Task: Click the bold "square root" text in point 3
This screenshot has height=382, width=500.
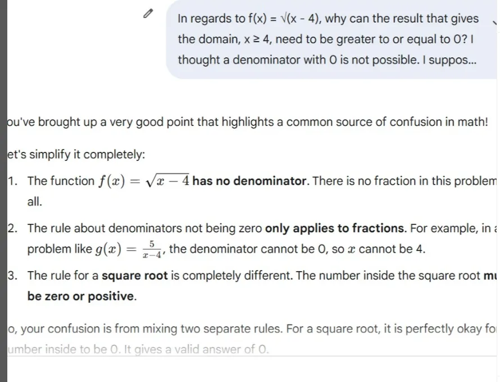Action: (134, 276)
